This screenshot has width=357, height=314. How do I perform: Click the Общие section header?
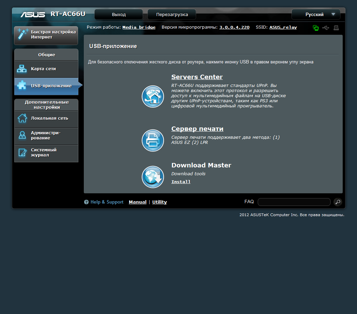[46, 55]
